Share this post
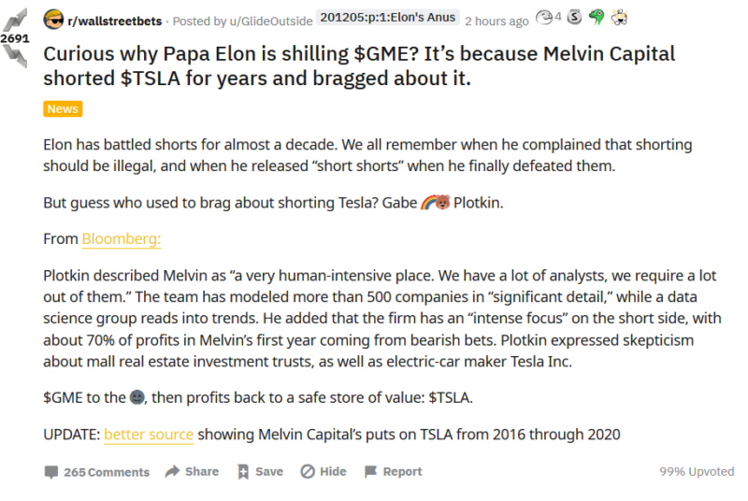This screenshot has width=748, height=501. coord(192,472)
